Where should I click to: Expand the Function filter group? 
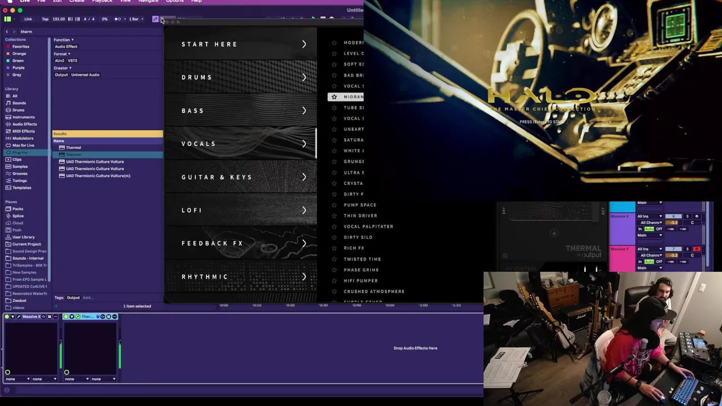coord(63,40)
